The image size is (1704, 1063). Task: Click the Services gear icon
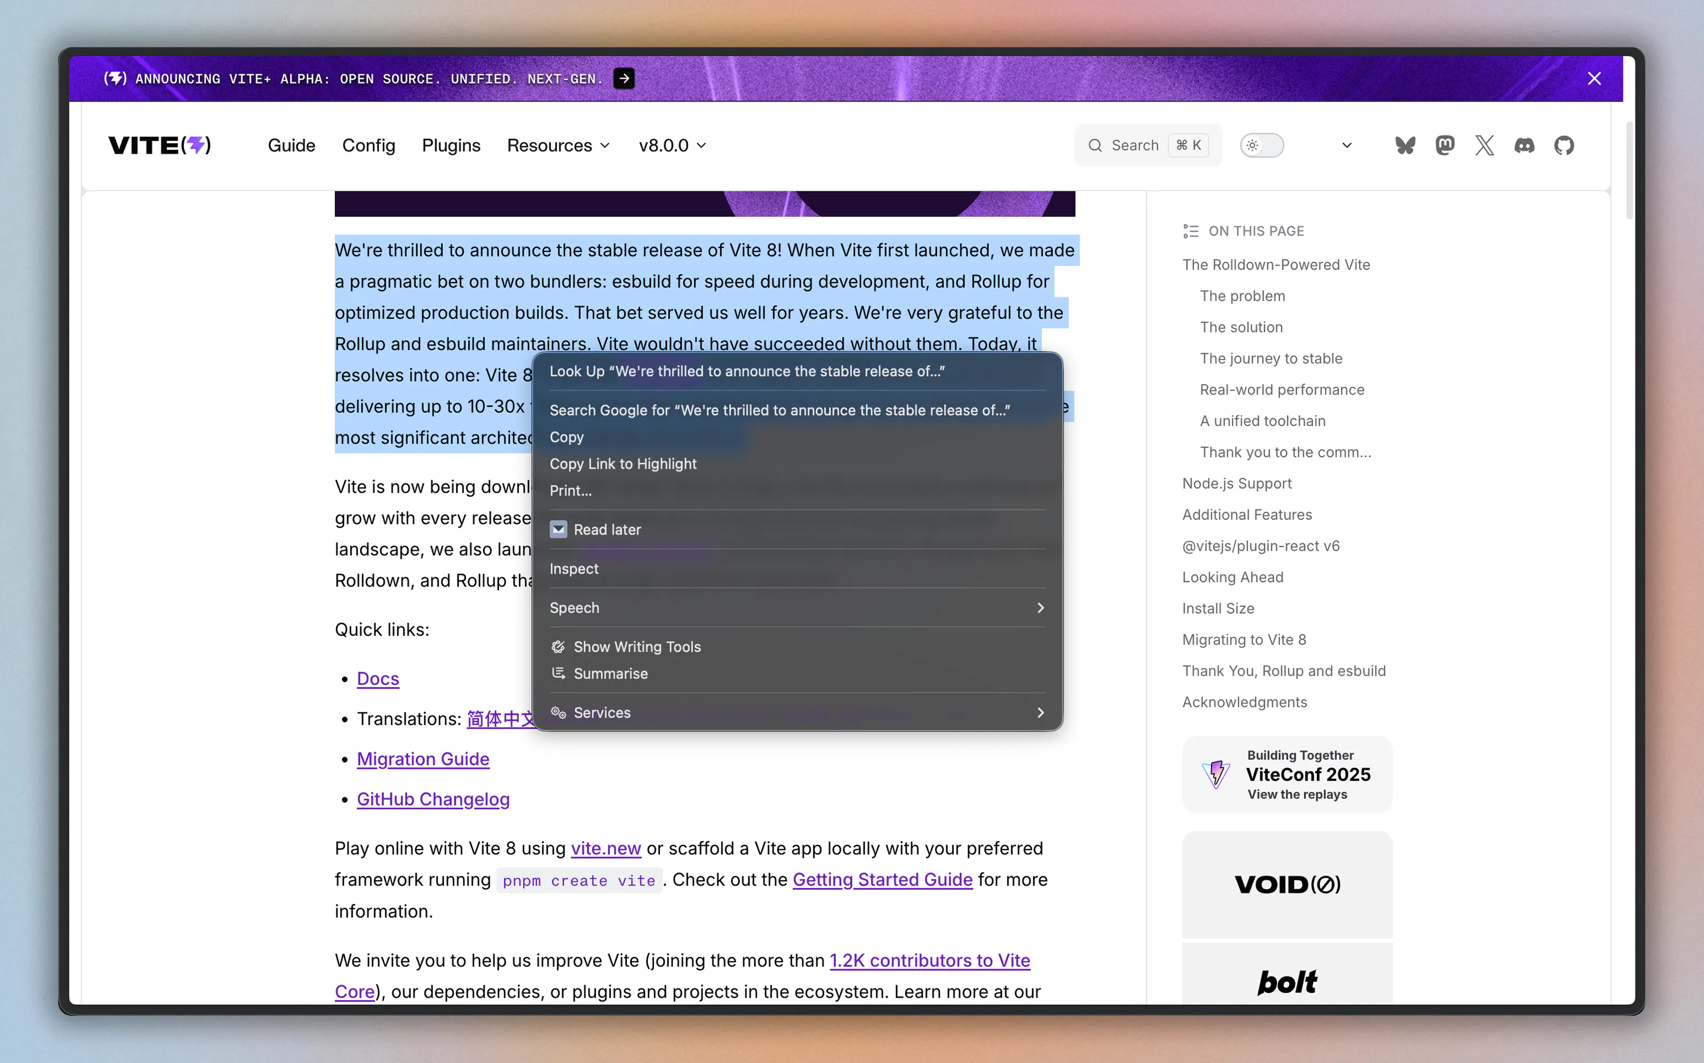(559, 712)
